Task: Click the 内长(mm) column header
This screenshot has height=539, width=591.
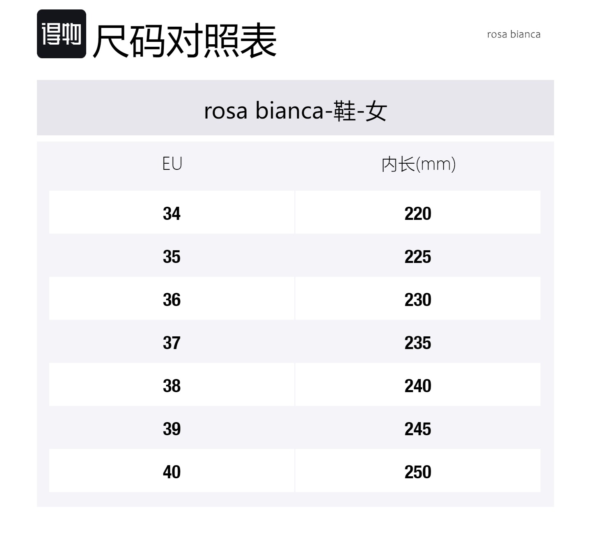Action: click(x=418, y=164)
